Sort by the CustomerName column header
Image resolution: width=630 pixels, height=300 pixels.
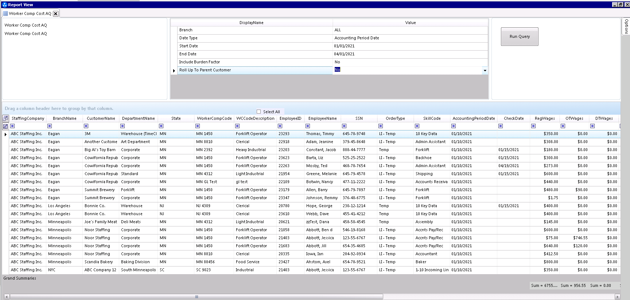[101, 119]
